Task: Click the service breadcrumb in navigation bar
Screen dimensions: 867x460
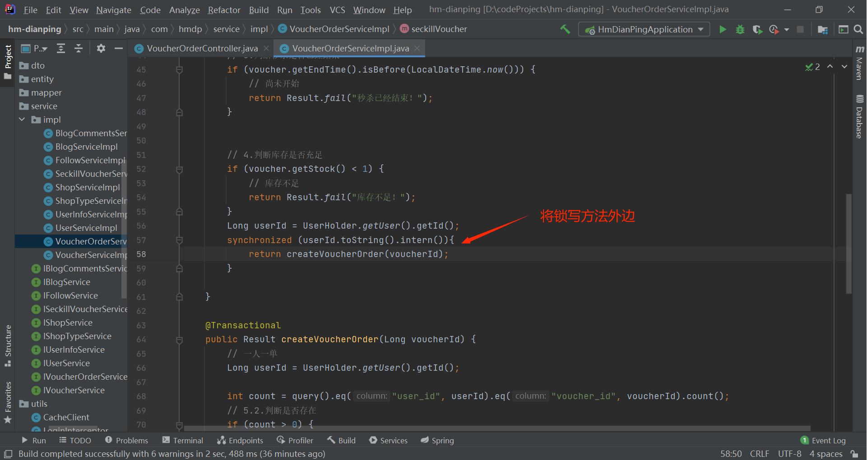Action: tap(226, 29)
